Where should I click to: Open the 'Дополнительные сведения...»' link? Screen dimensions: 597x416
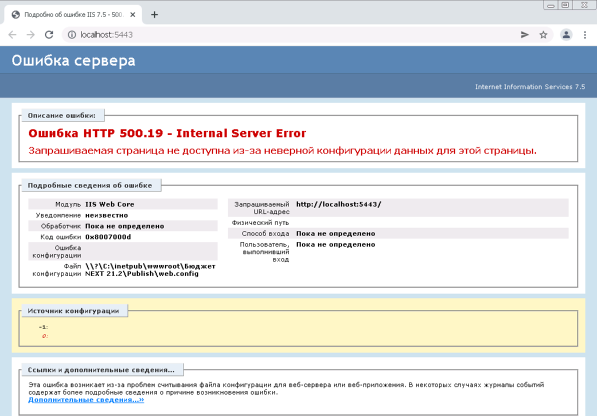coord(86,399)
